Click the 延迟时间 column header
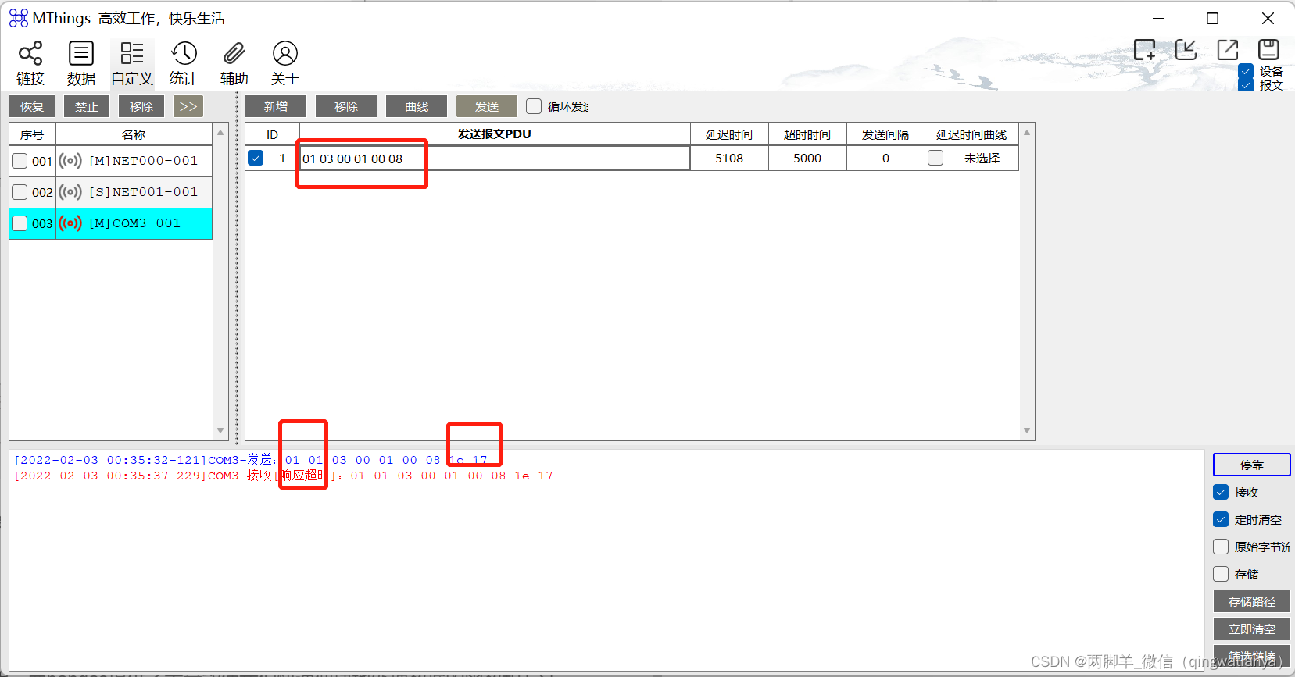This screenshot has height=677, width=1295. pyautogui.click(x=729, y=134)
